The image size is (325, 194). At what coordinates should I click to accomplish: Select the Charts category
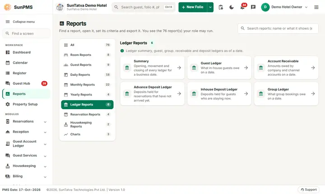(x=87, y=134)
